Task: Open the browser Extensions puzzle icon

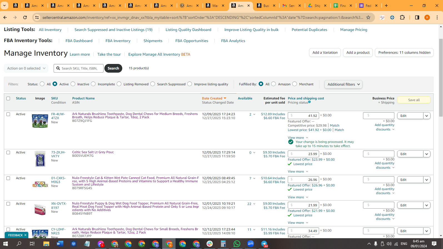Action: pyautogui.click(x=402, y=17)
